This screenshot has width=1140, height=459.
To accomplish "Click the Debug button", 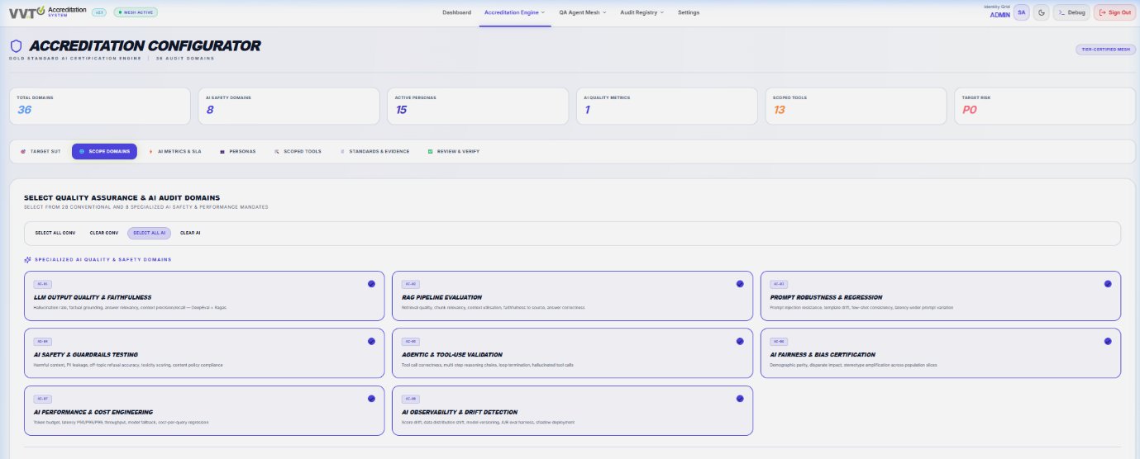I will click(x=1071, y=12).
